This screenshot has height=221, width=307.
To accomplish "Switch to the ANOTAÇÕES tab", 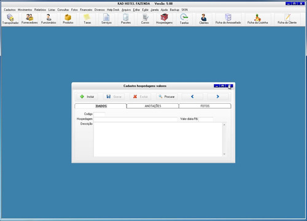I will pos(153,106).
